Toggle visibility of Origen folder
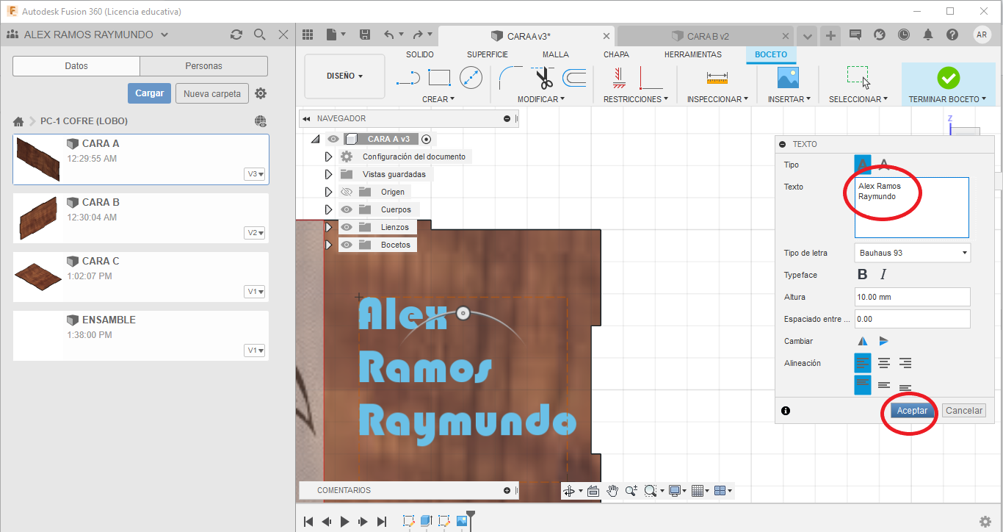Screen dimensions: 1003x532 coord(347,192)
